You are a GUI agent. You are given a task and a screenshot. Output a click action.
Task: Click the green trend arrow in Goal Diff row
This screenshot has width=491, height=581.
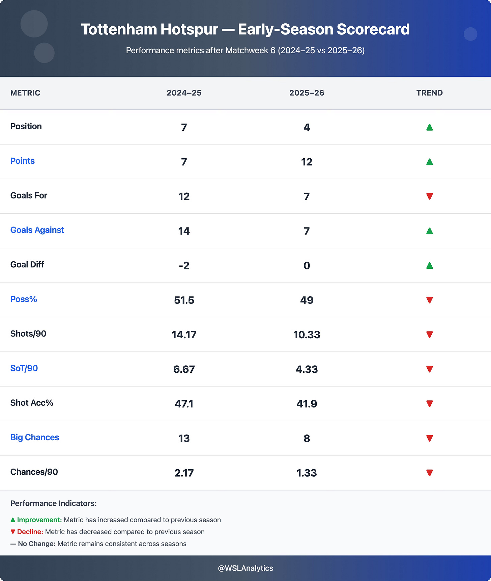click(x=429, y=265)
